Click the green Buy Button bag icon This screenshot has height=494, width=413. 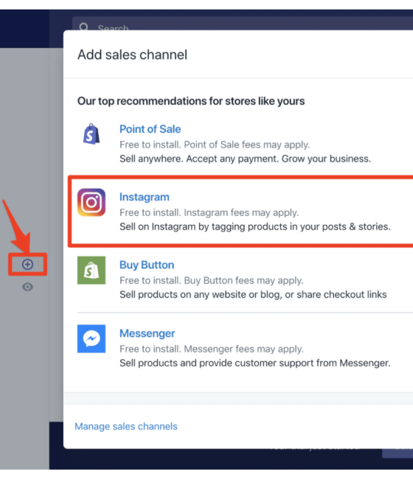[91, 271]
